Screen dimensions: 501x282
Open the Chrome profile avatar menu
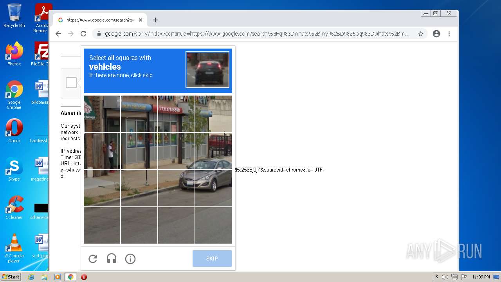coord(436,34)
